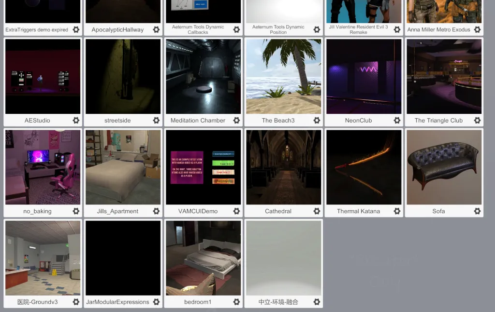The width and height of the screenshot is (495, 312).
Task: Click the gear for 中立-环境-融合
Action: tap(317, 302)
